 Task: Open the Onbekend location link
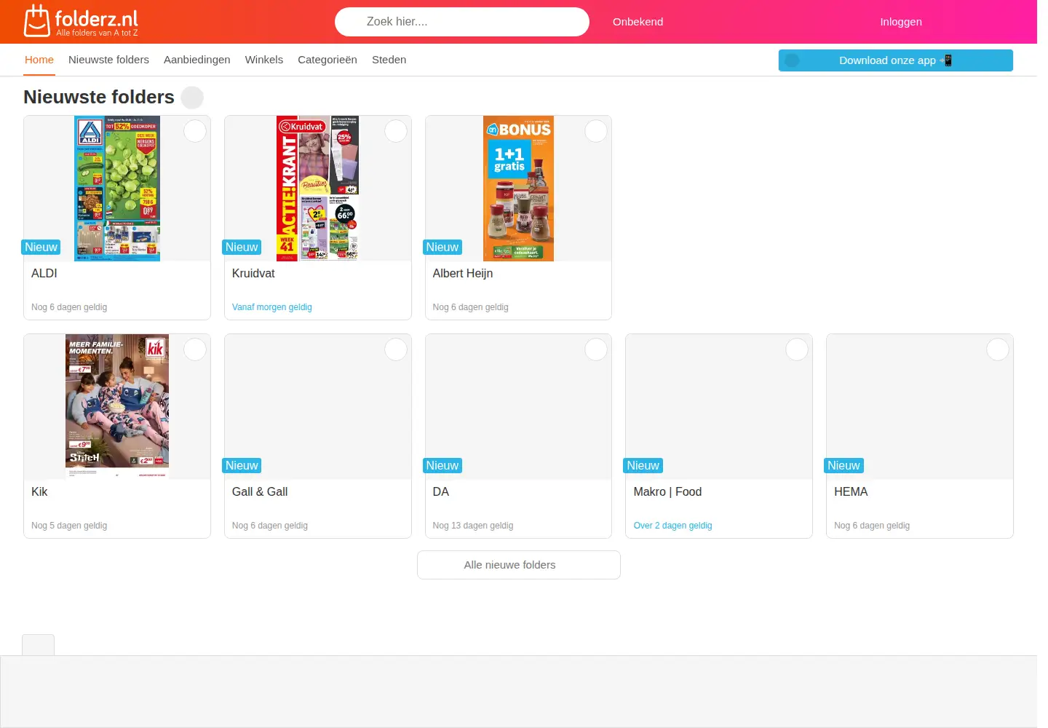click(x=638, y=22)
